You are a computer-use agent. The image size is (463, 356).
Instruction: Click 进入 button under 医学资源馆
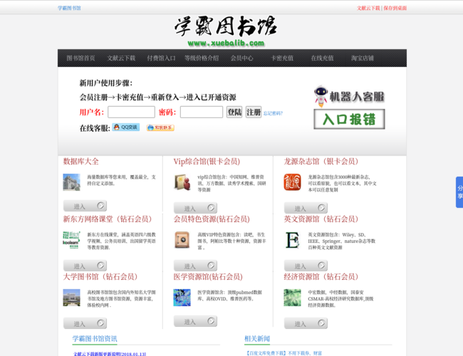(x=195, y=321)
